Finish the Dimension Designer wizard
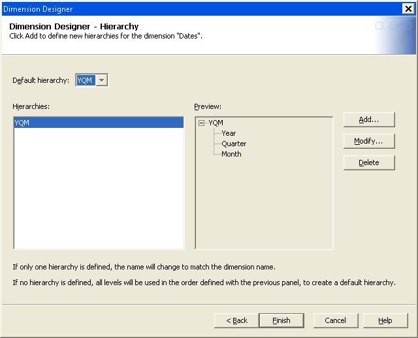 (x=281, y=320)
